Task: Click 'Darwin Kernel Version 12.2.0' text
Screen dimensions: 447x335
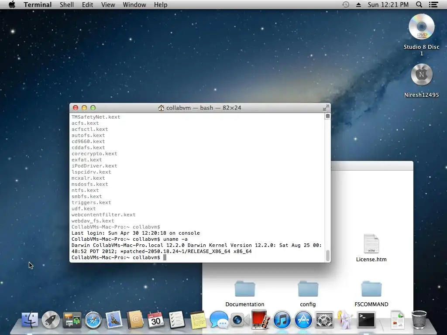Action: (230, 245)
